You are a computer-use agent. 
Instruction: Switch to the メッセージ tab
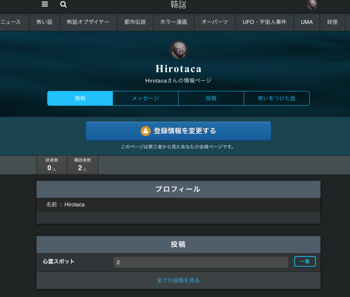pos(145,98)
